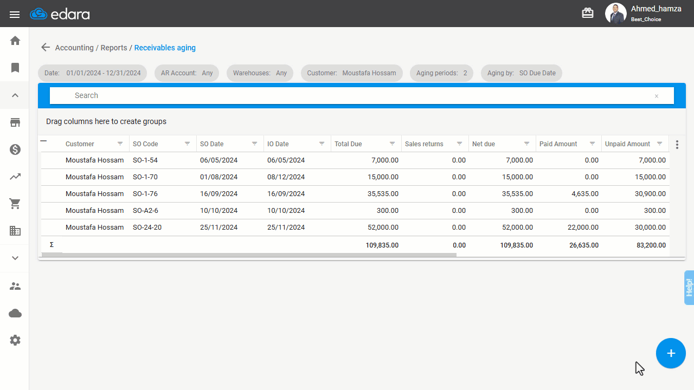
Task: Go to Home in the sidebar
Action: [x=15, y=41]
